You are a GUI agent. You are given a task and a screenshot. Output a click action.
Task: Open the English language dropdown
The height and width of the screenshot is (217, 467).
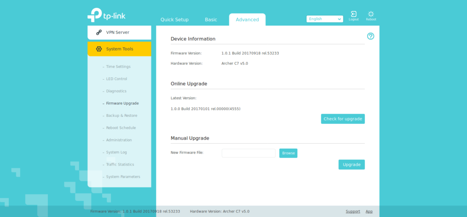point(325,19)
